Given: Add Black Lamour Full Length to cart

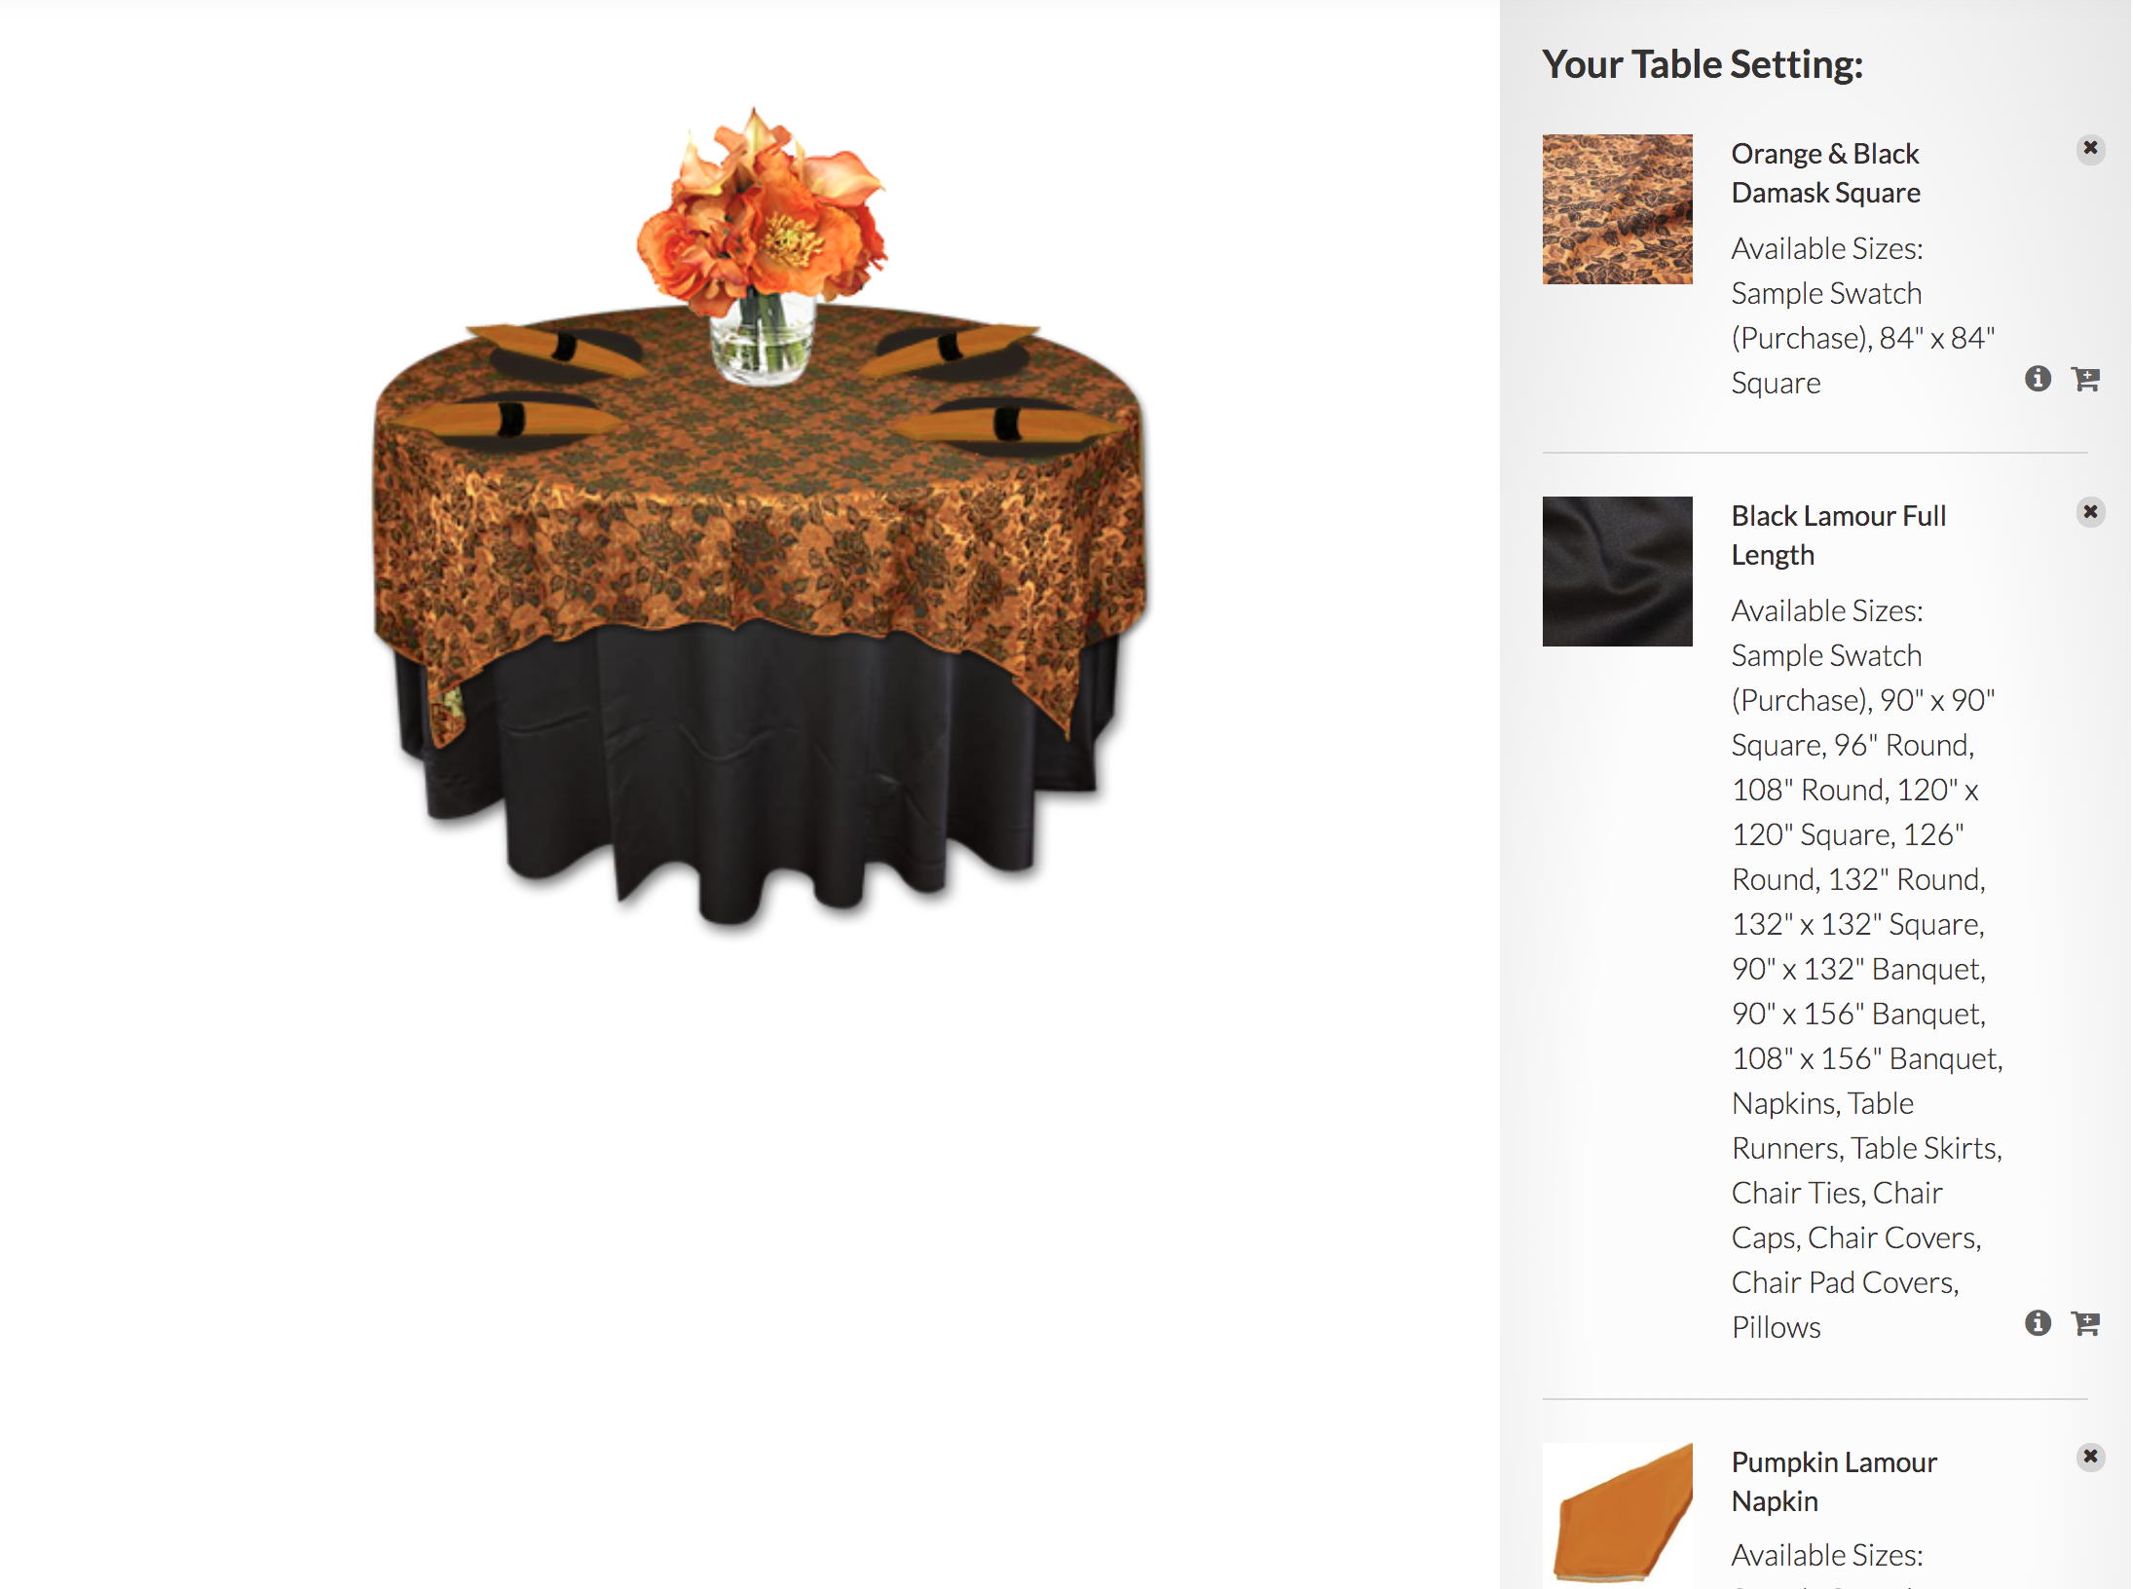Looking at the screenshot, I should pyautogui.click(x=2085, y=1323).
